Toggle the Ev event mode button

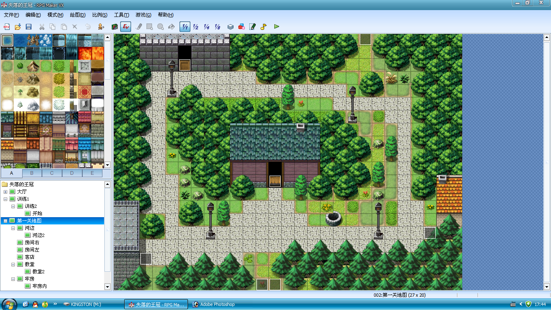pyautogui.click(x=126, y=27)
